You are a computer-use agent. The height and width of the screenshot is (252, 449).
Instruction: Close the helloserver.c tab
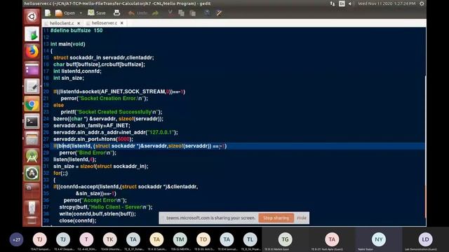[x=121, y=23]
